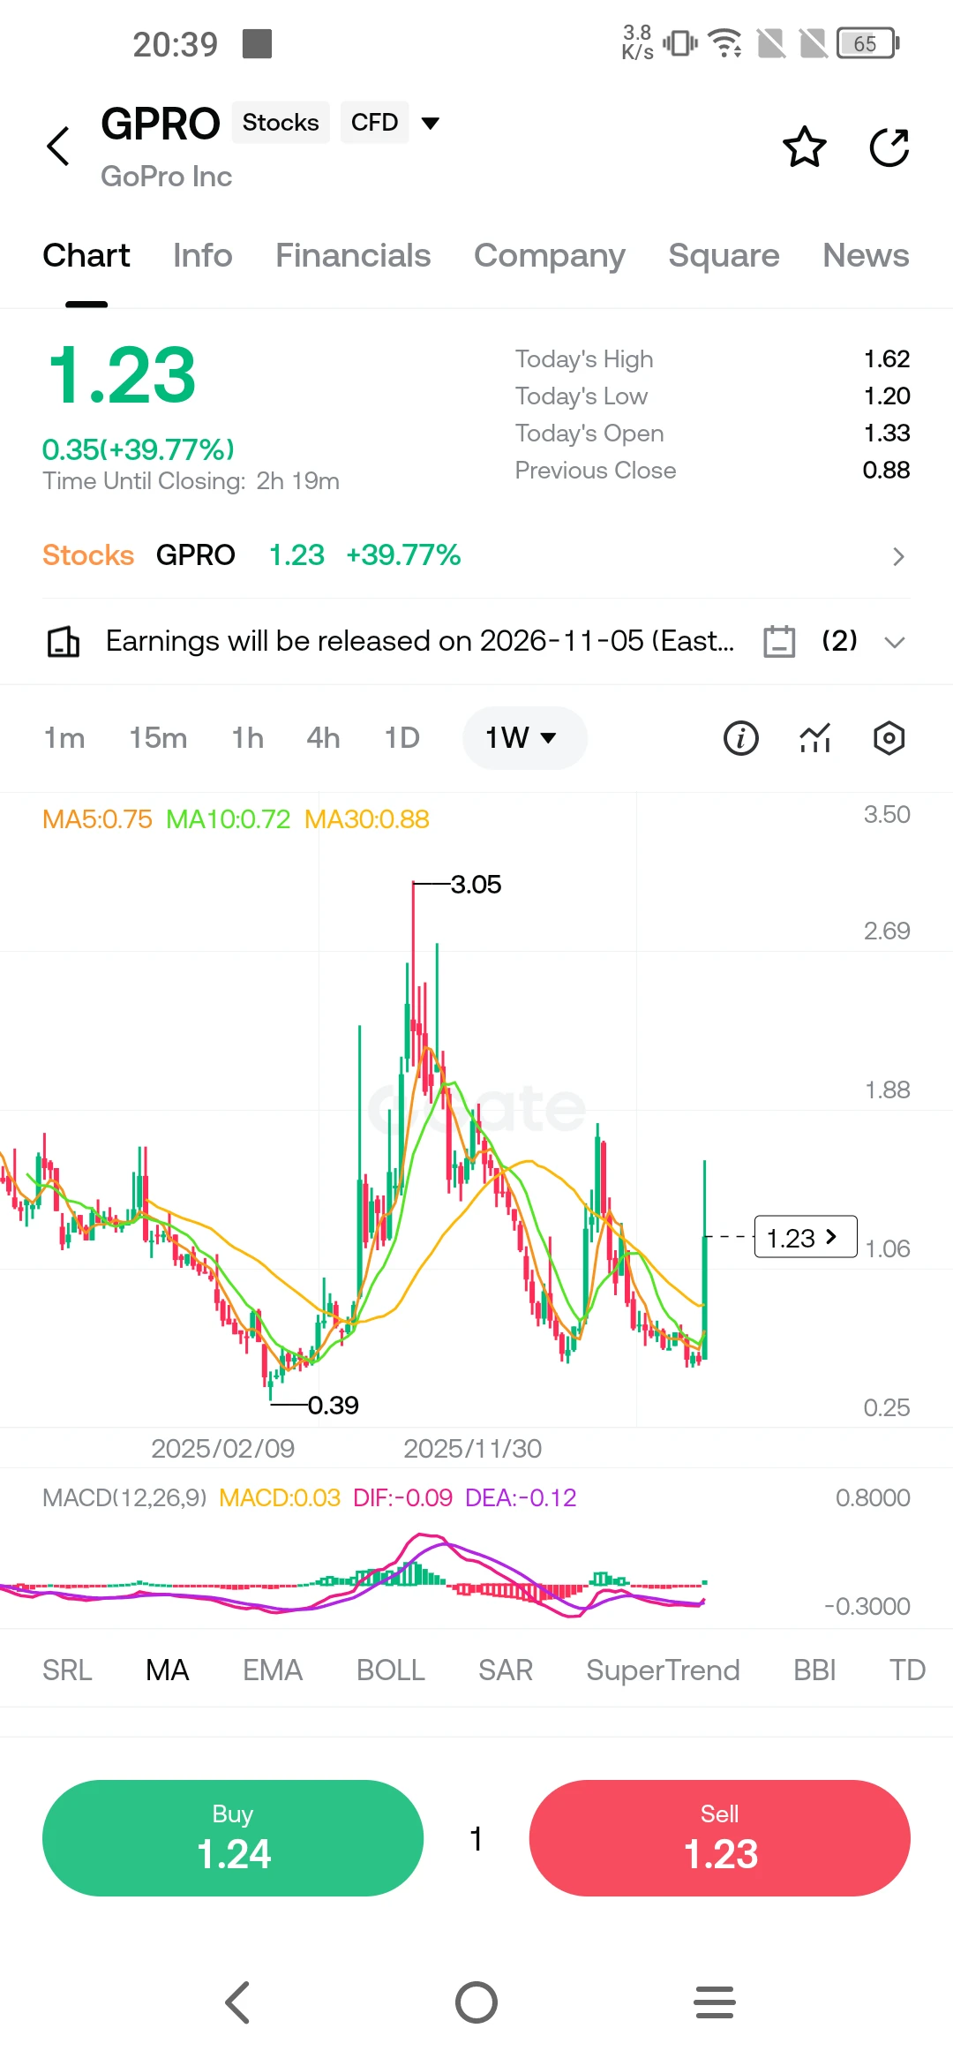Switch to the Square tab

(724, 256)
